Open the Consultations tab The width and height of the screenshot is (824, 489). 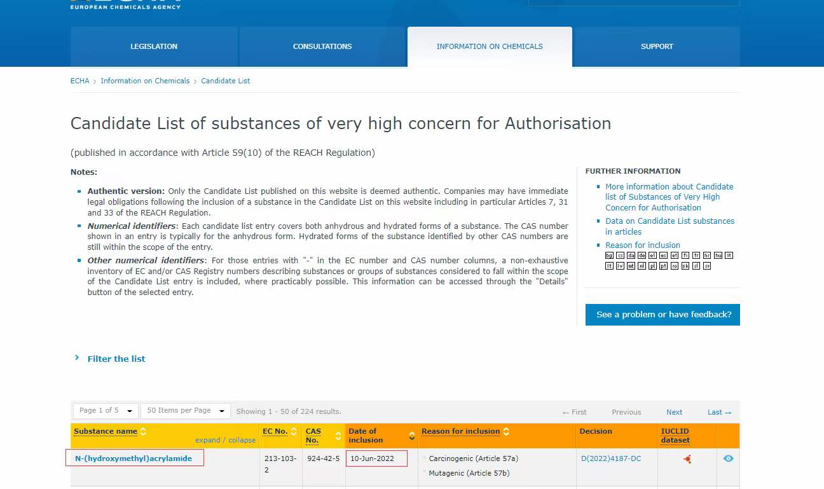[322, 46]
